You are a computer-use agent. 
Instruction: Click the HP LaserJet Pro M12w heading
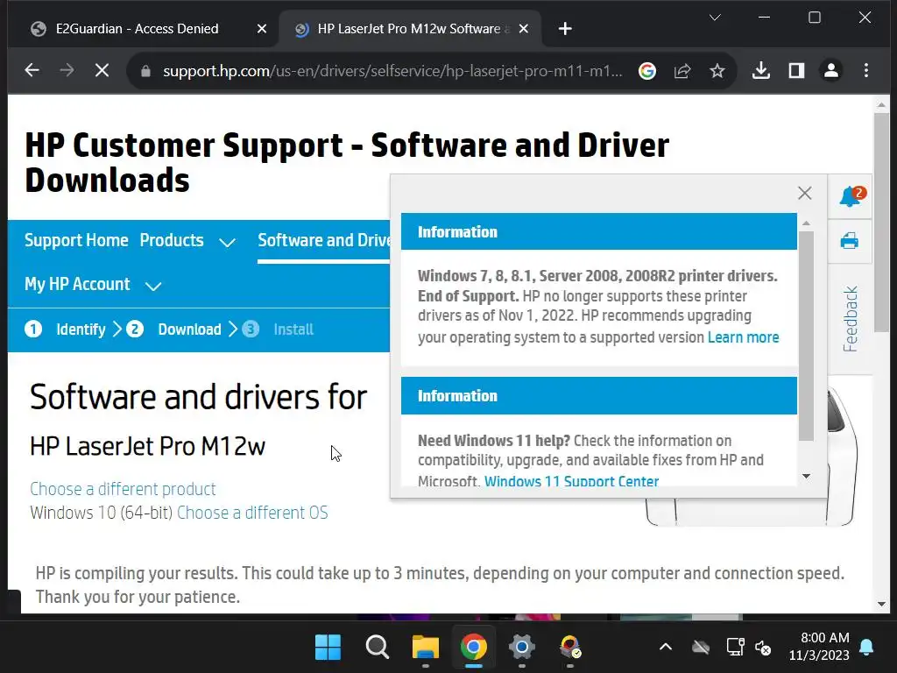pyautogui.click(x=147, y=446)
